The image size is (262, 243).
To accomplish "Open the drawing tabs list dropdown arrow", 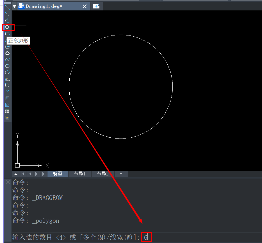I will [x=15, y=6].
